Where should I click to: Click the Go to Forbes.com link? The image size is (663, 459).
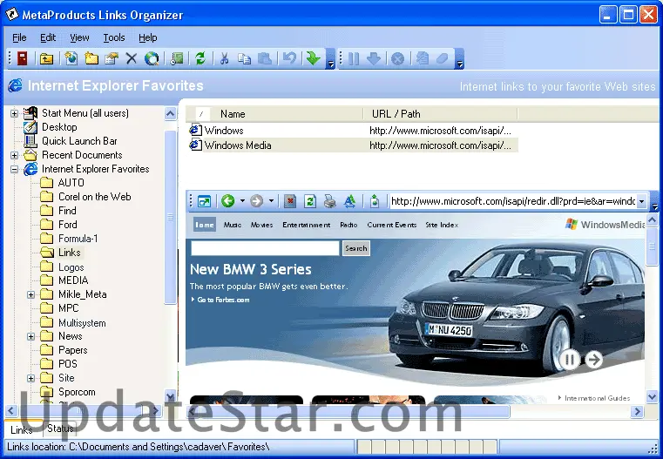pos(223,300)
